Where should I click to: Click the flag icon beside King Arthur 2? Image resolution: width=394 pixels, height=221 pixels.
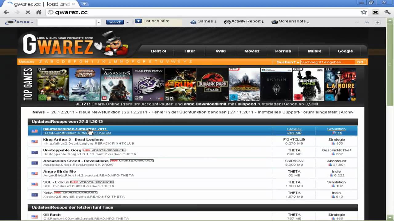[34, 142]
